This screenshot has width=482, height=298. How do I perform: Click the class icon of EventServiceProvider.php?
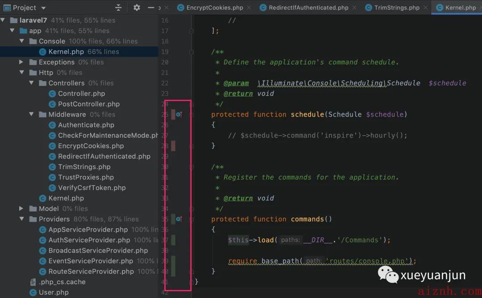tap(43, 261)
